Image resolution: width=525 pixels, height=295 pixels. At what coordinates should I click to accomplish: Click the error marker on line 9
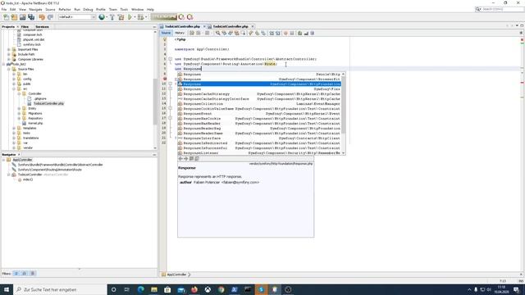pos(164,79)
